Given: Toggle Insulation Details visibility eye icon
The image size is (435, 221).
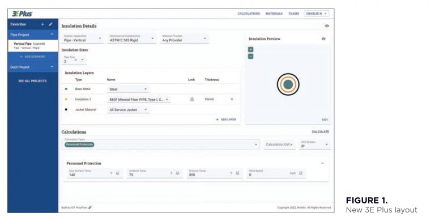Looking at the screenshot, I should coord(327,26).
